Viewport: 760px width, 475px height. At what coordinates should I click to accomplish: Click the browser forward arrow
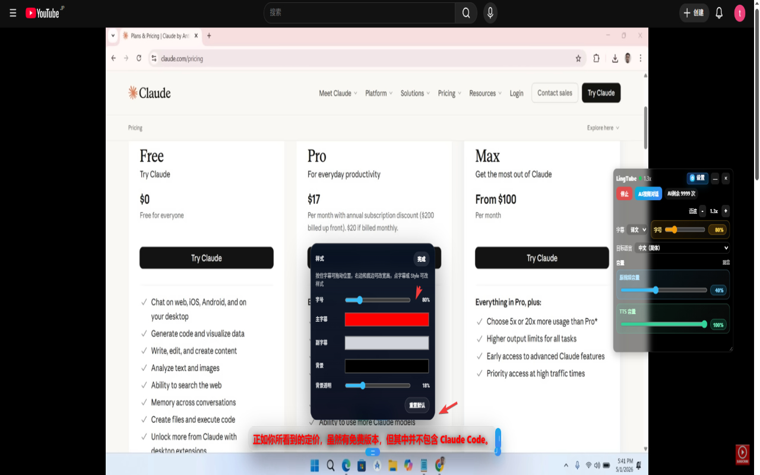pyautogui.click(x=126, y=58)
